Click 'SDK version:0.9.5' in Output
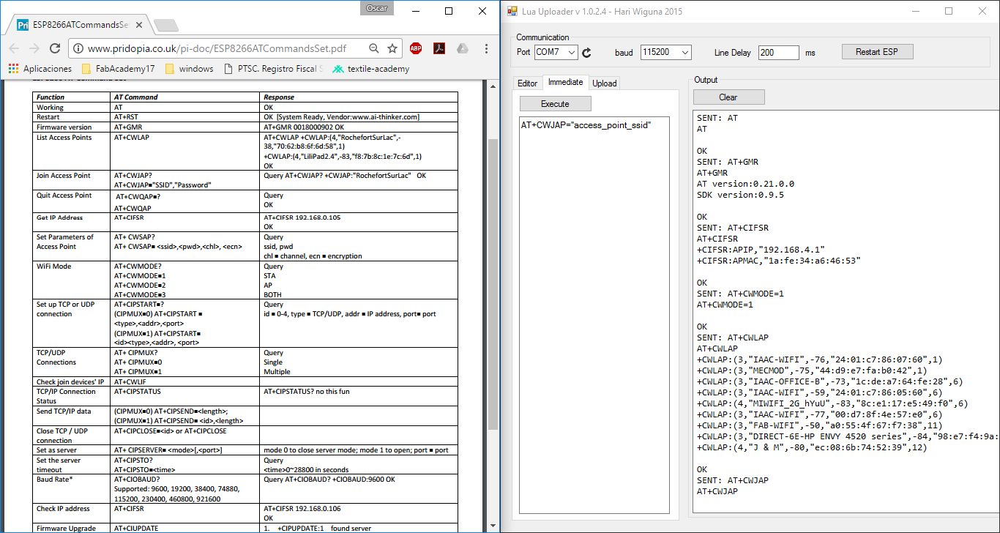Screen dimensions: 1000x533 click(x=740, y=195)
